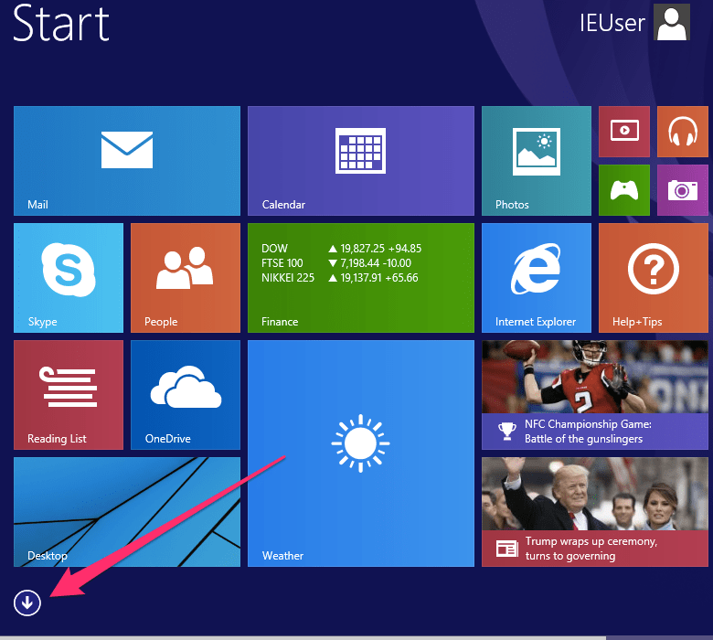The width and height of the screenshot is (713, 640).
Task: Open the OneDrive tile
Action: click(x=186, y=395)
